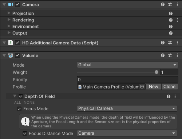The height and width of the screenshot is (139, 182).
Task: Open Volume component preset settings icon
Action: click(170, 55)
